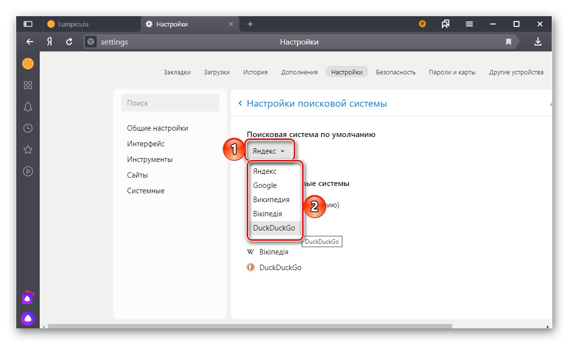
Task: Switch to the Lumpics.ru browser tab
Action: (x=74, y=24)
